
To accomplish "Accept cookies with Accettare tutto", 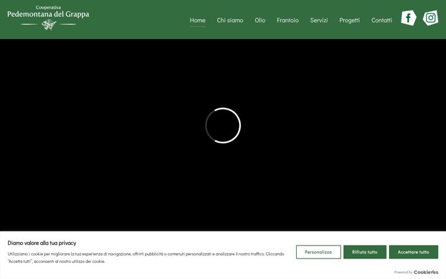I will (x=413, y=252).
